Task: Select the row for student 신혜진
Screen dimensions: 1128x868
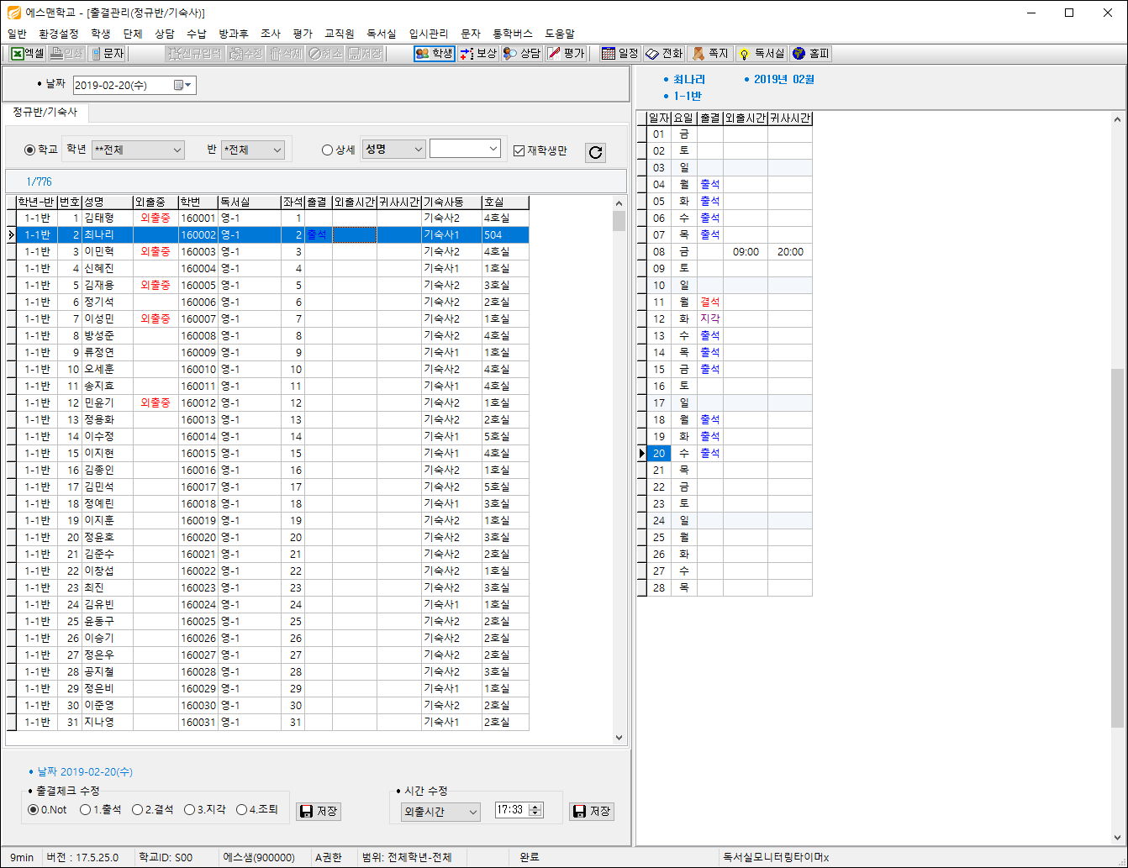Action: pyautogui.click(x=272, y=269)
